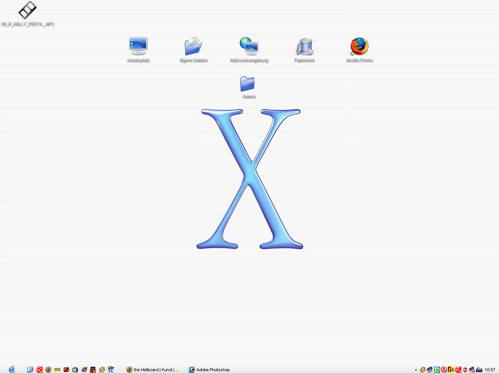Launch Mozilla Firefox from the desktop shortcut
Image resolution: width=499 pixels, height=374 pixels.
pos(359,47)
